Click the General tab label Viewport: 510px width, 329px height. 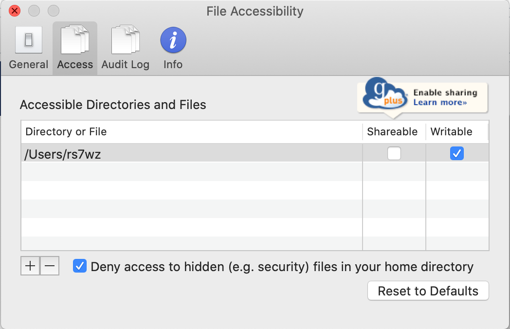click(29, 65)
